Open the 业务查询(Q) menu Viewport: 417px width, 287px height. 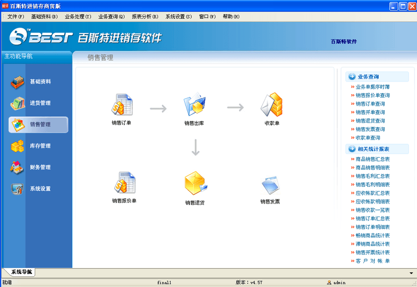tap(111, 17)
